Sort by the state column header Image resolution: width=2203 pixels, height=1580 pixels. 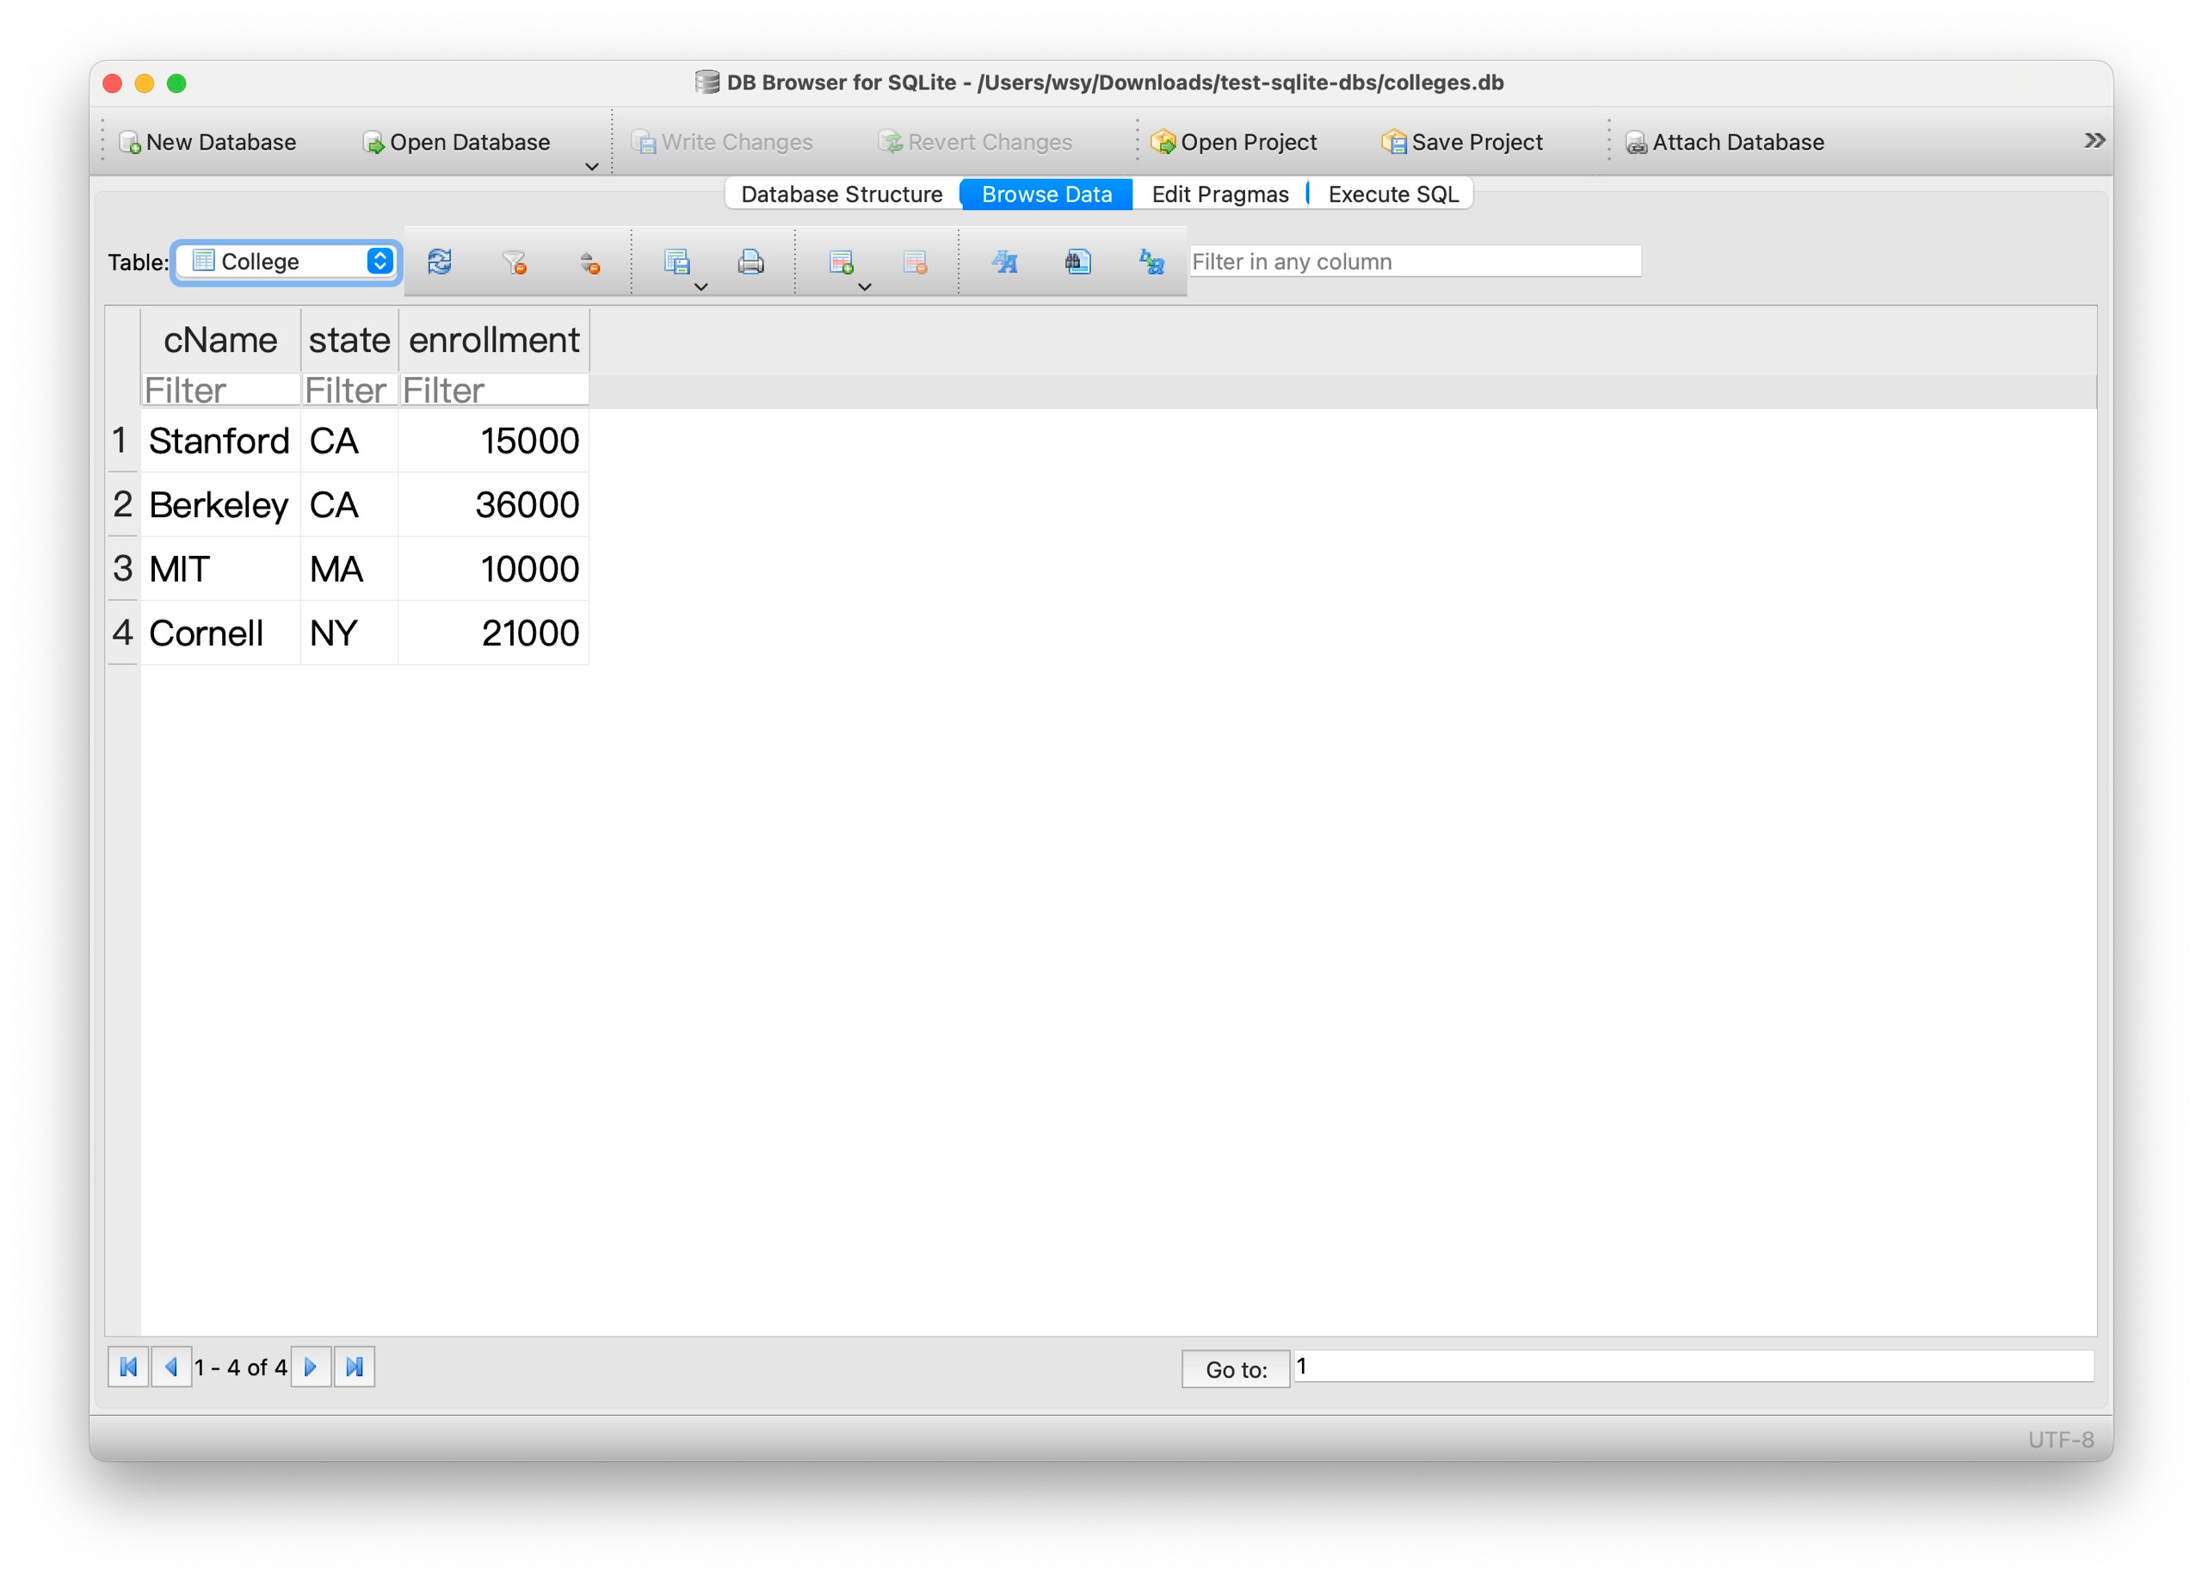349,341
